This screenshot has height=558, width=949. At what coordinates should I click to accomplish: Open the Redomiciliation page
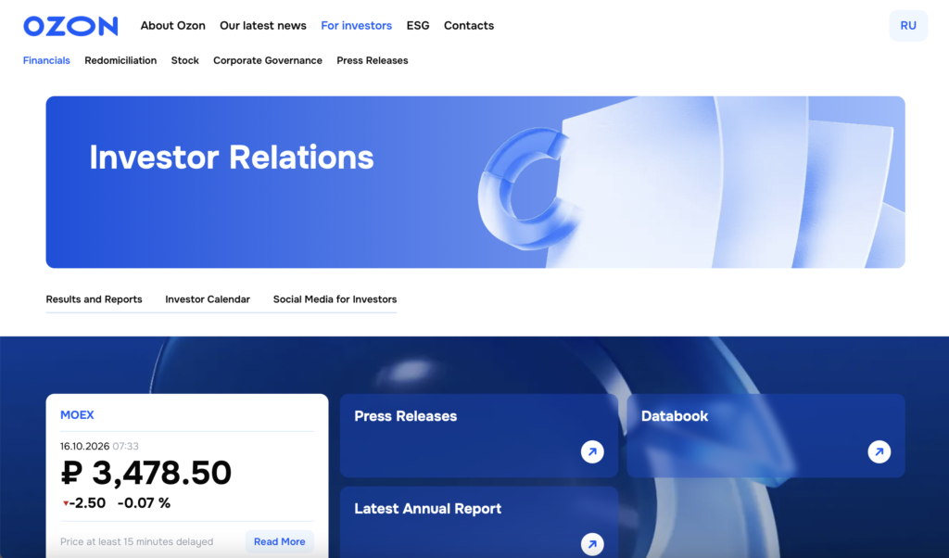tap(120, 60)
